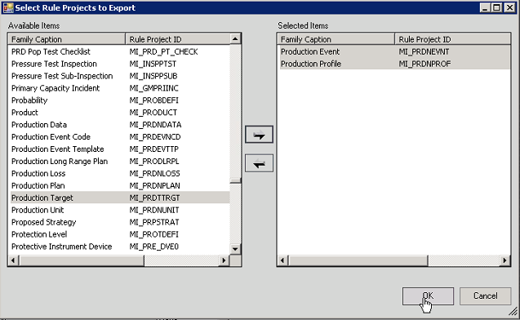
Task: Click Selected Items horizontal scrollbar right arrow
Action: tap(504, 260)
